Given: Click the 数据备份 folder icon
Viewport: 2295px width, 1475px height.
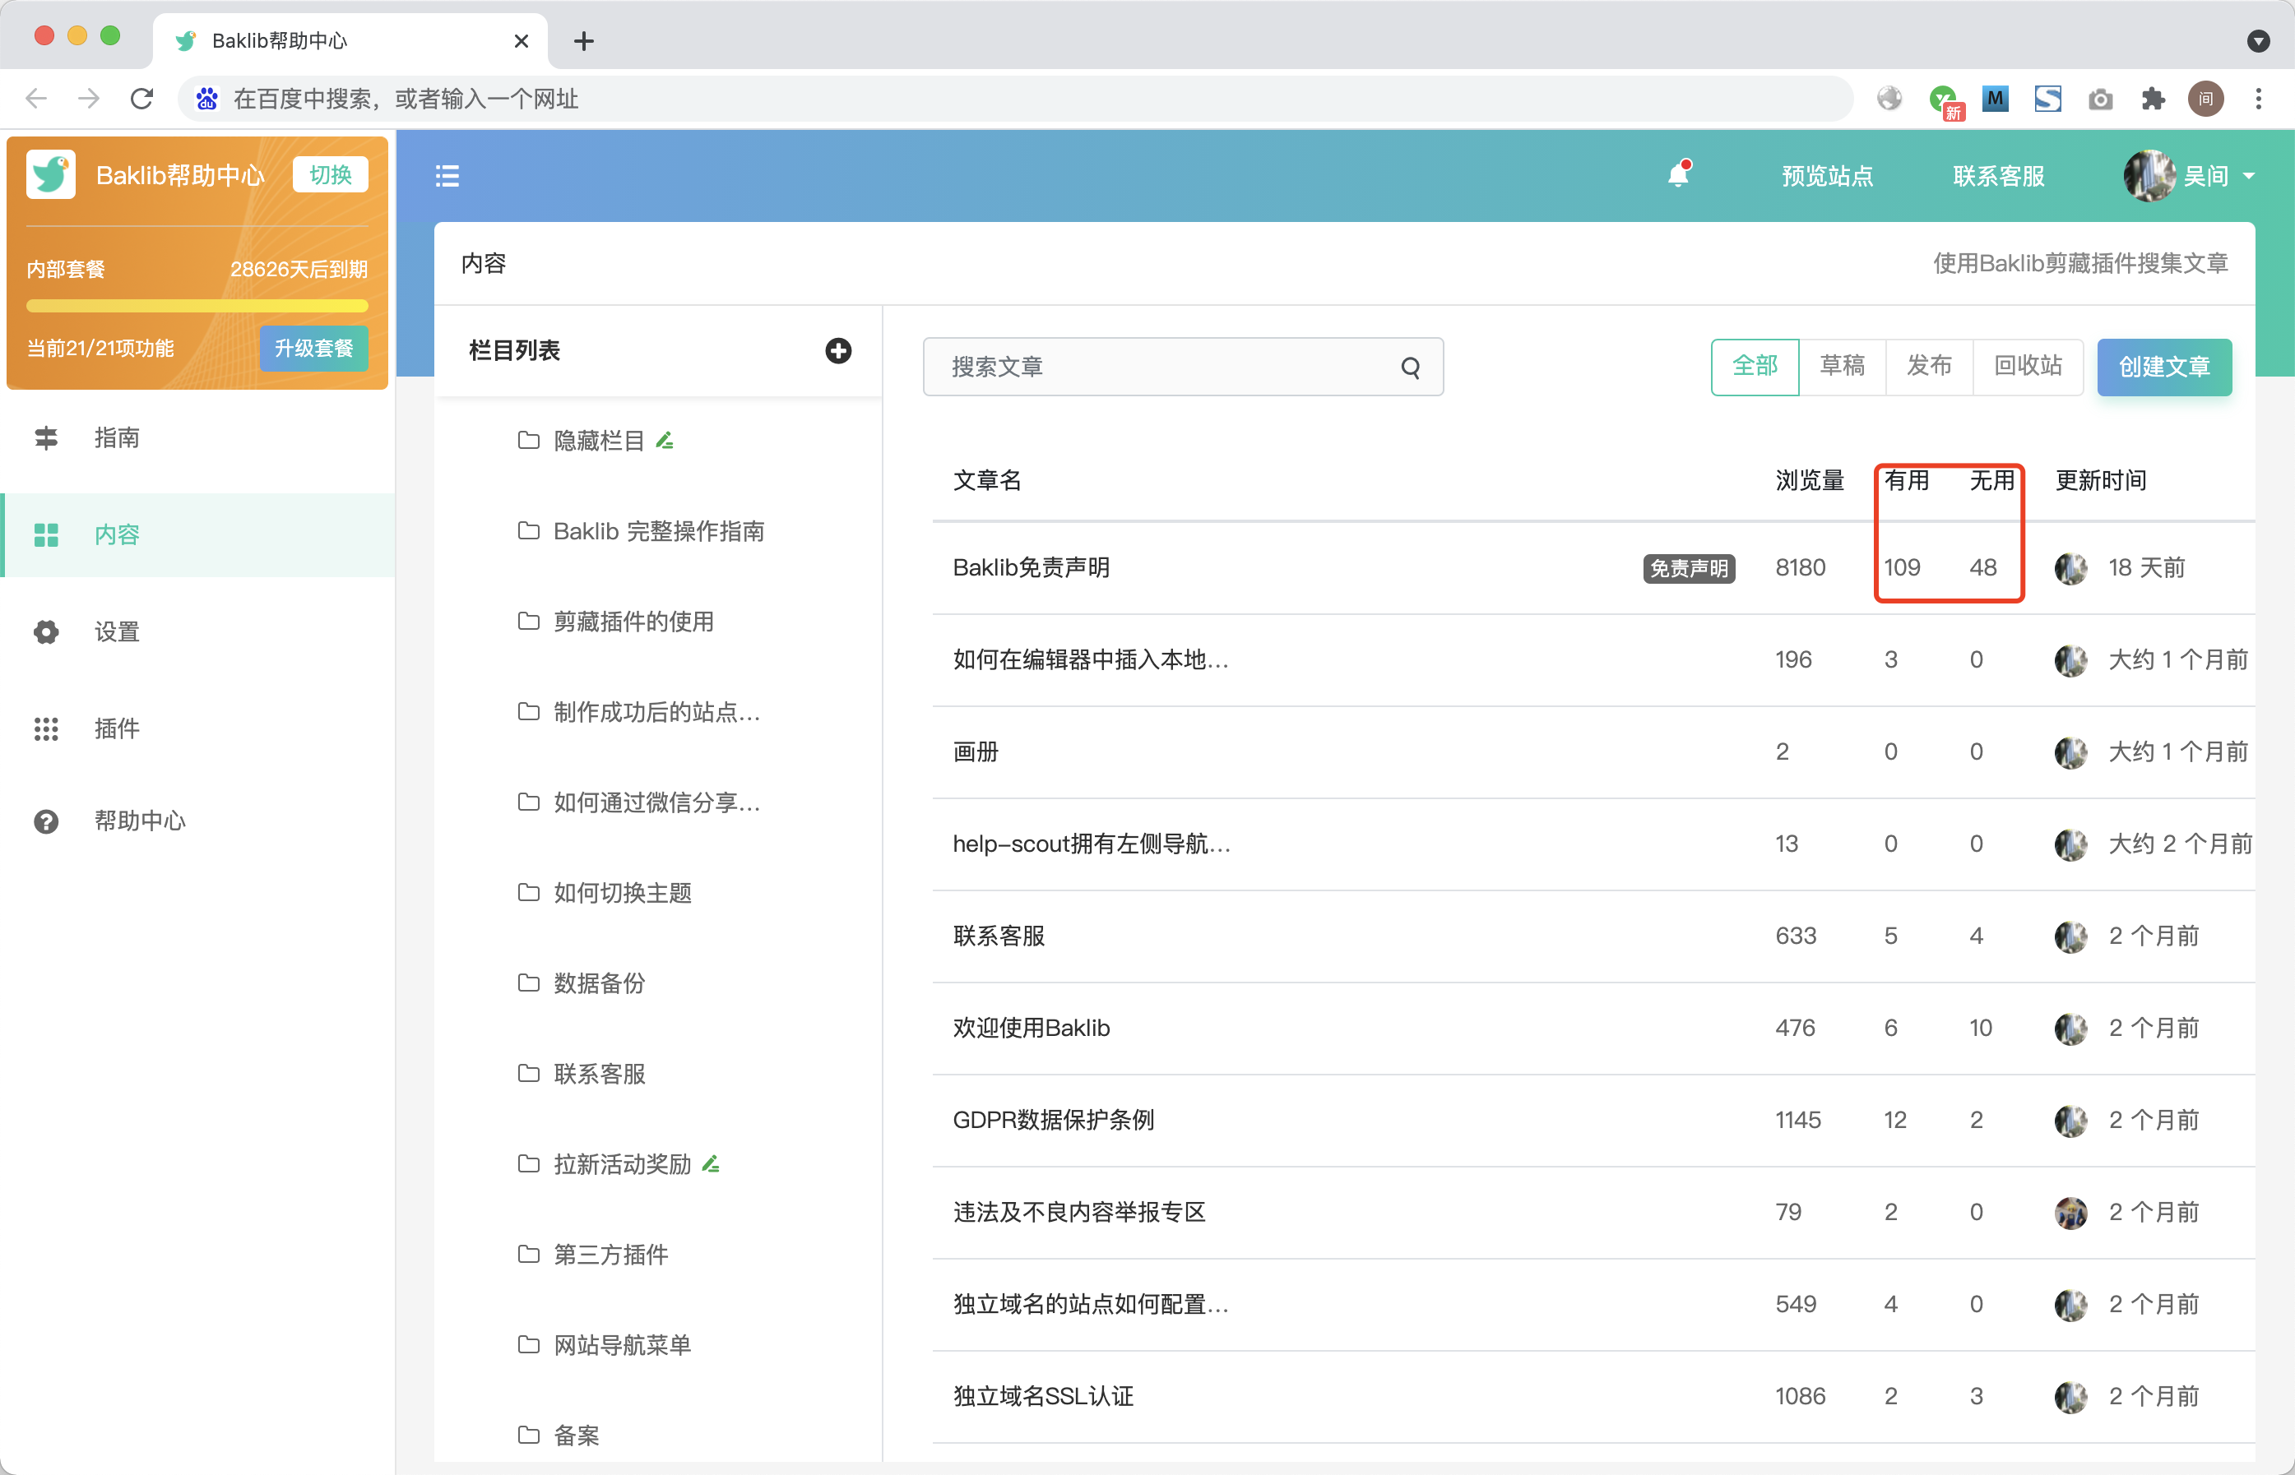Looking at the screenshot, I should click(x=529, y=983).
